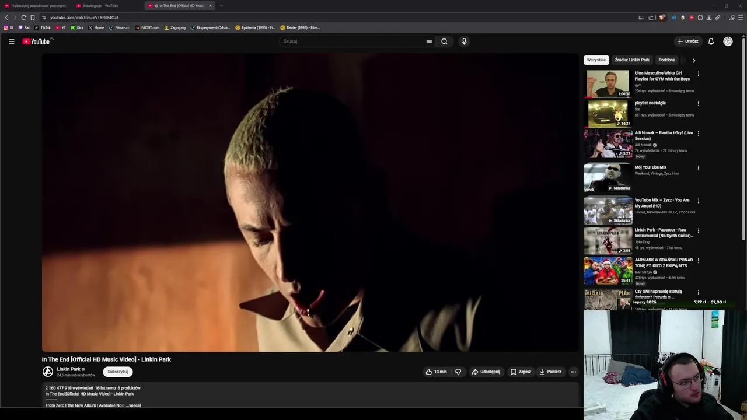The image size is (747, 420).
Task: Click the browser address bar URL
Action: (x=84, y=17)
